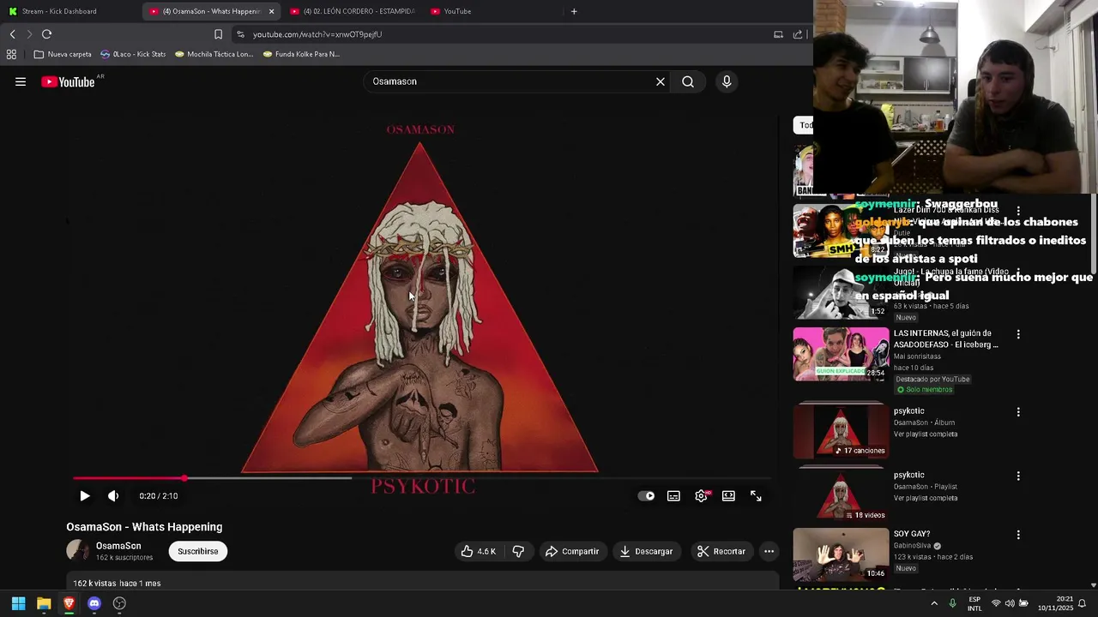Screen dimensions: 1098x617
Task: Open LAS INTERNAS video thumbnail
Action: click(841, 354)
